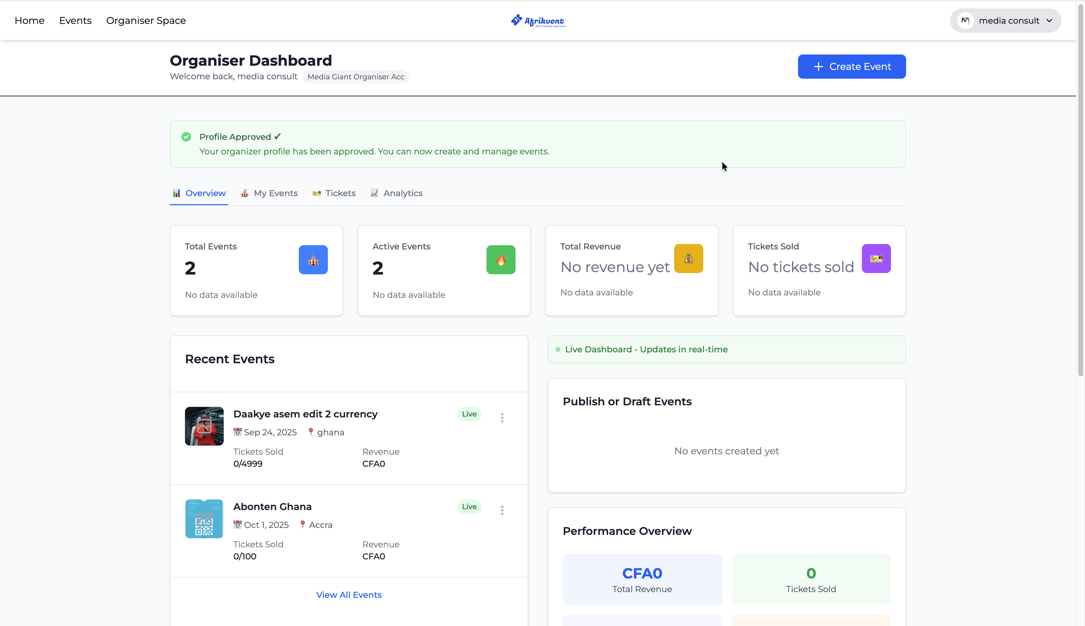
Task: Click the View All Events link
Action: pyautogui.click(x=349, y=595)
